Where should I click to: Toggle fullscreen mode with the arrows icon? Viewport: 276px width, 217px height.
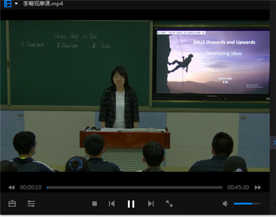coord(169,204)
